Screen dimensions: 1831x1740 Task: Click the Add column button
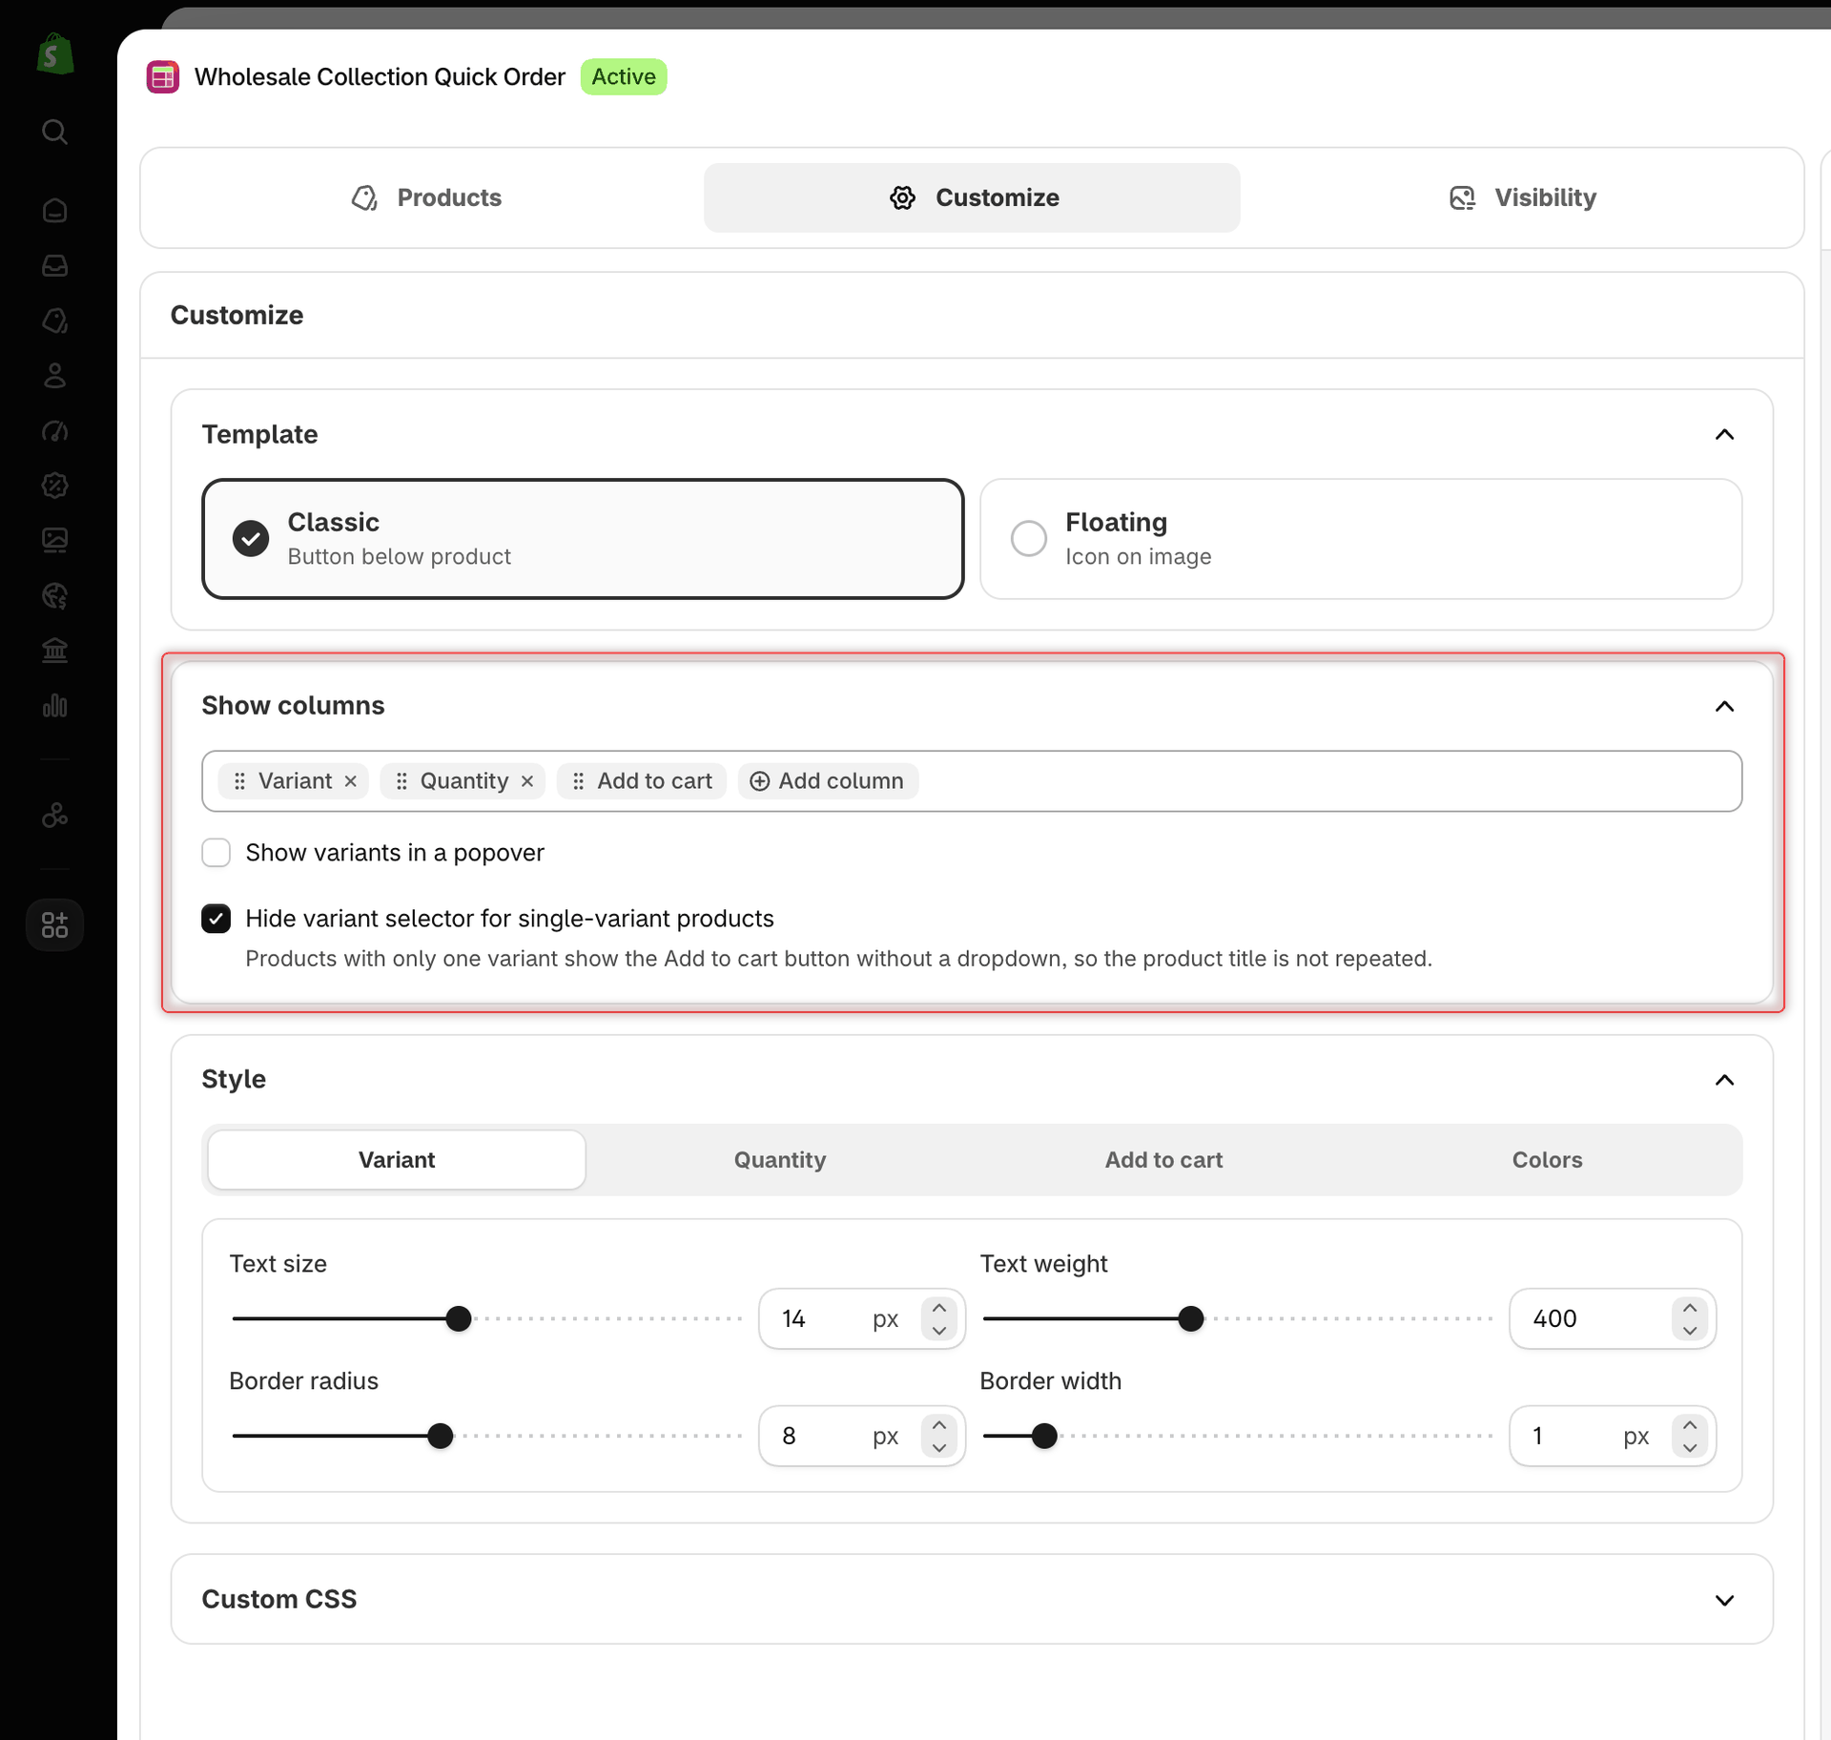coord(828,781)
